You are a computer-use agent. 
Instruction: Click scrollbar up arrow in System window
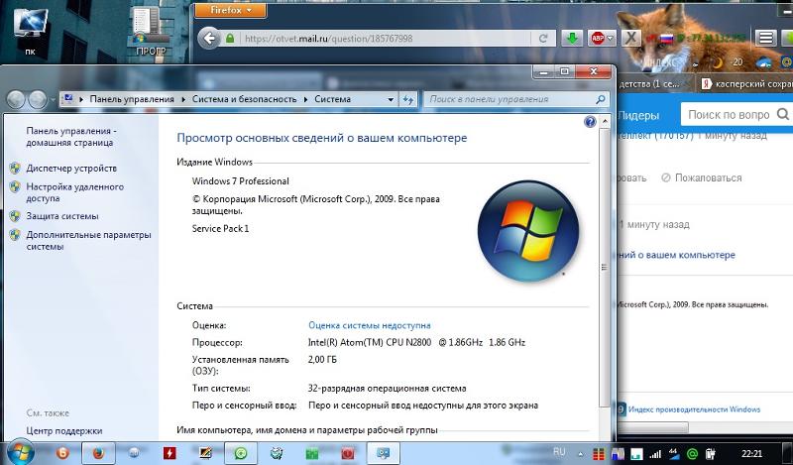pos(604,121)
